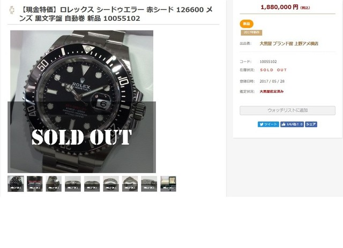
Task: Click the Facebook share button
Action: click(x=311, y=125)
